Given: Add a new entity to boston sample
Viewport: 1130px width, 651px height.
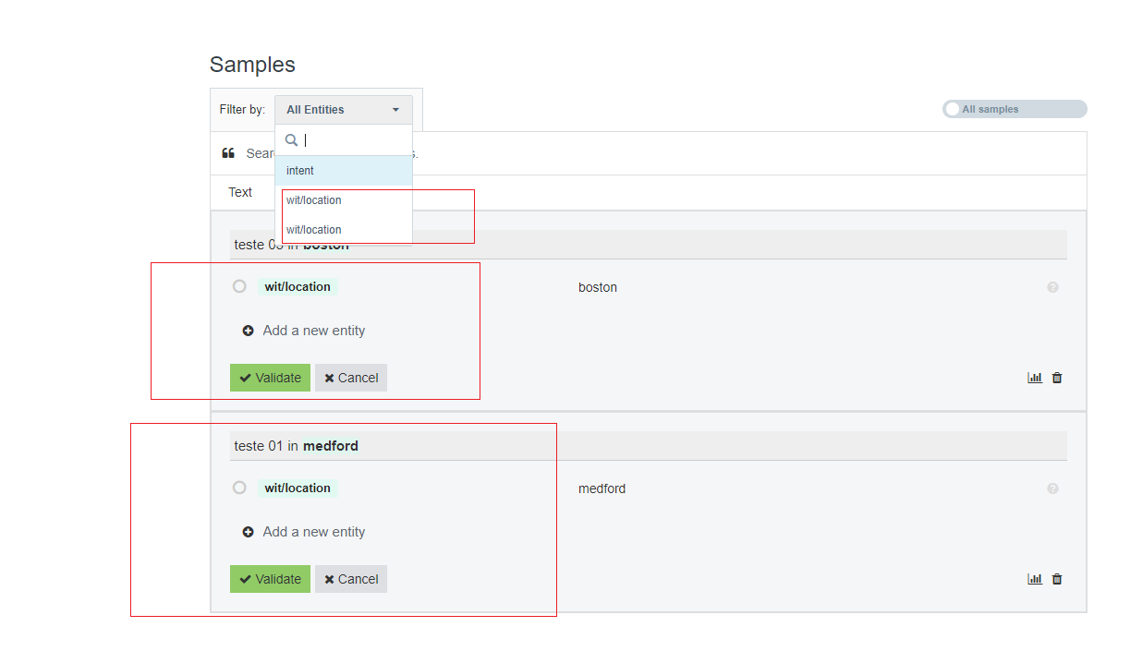Looking at the screenshot, I should coord(304,331).
